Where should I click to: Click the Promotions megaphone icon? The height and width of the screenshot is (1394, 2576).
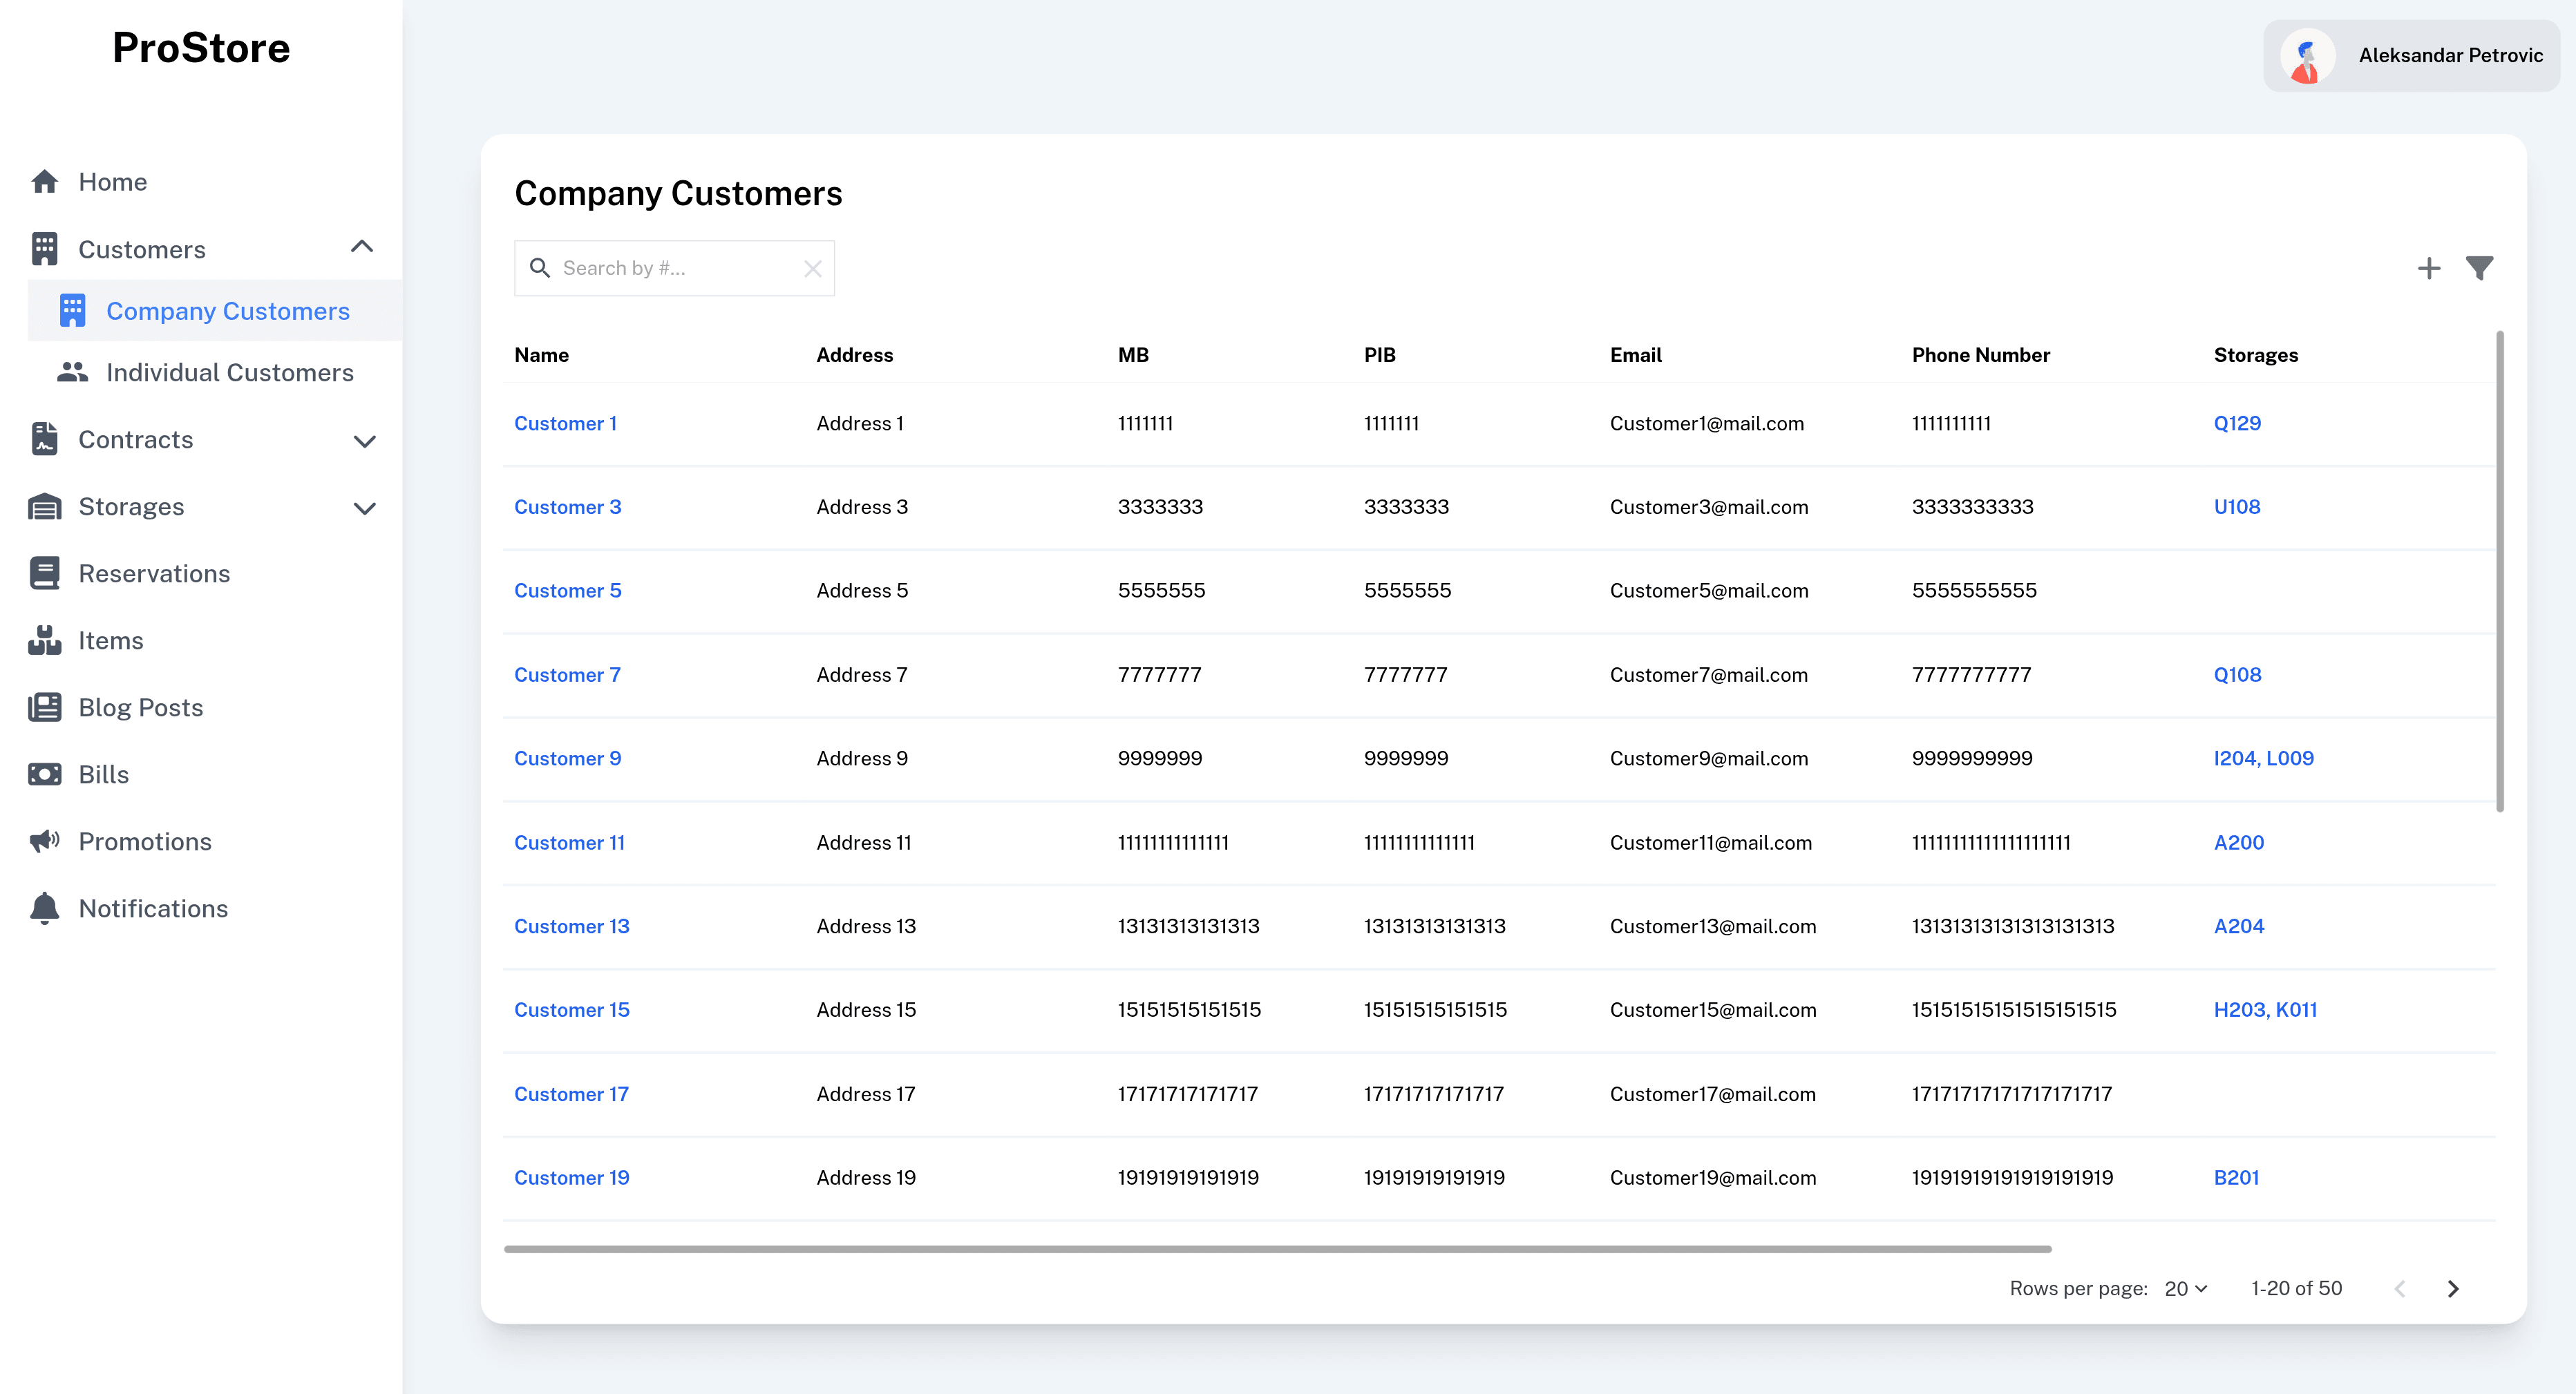coord(44,841)
